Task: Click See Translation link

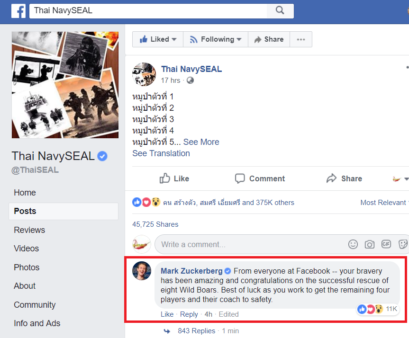Action: tap(161, 153)
